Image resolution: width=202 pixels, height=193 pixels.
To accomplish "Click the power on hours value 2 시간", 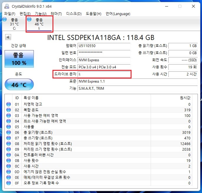I will tap(183, 74).
